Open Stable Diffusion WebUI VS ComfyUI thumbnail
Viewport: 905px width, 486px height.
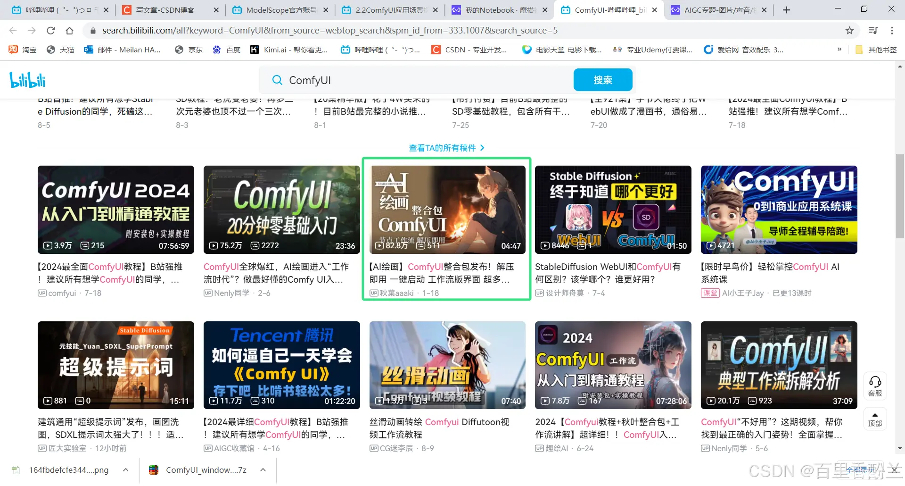coord(613,209)
